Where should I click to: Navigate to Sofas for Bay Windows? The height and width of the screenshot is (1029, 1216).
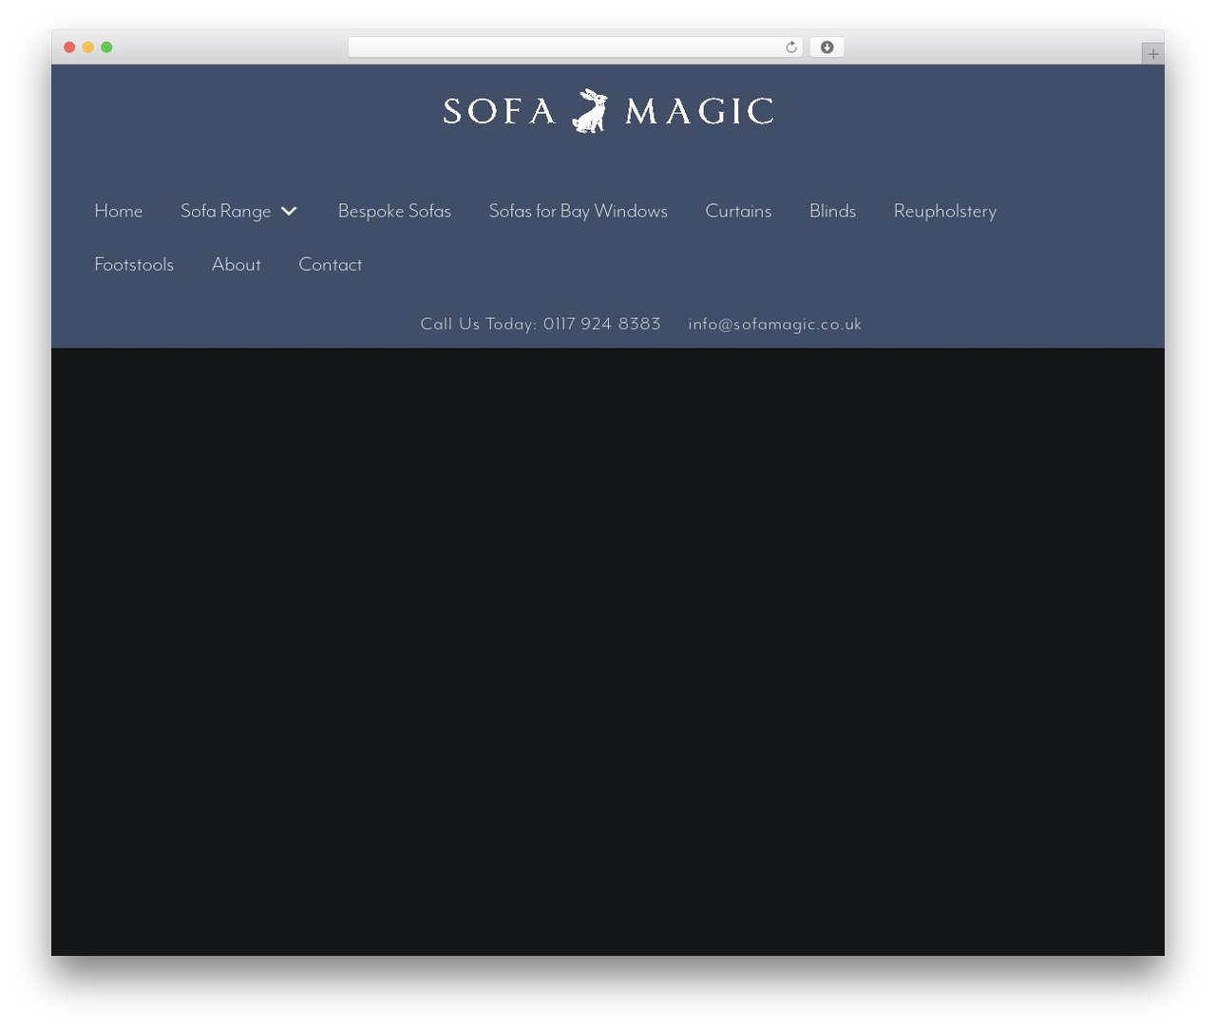[x=578, y=211]
